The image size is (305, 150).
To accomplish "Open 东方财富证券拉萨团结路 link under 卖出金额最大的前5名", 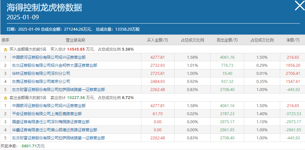I will click(x=58, y=138).
